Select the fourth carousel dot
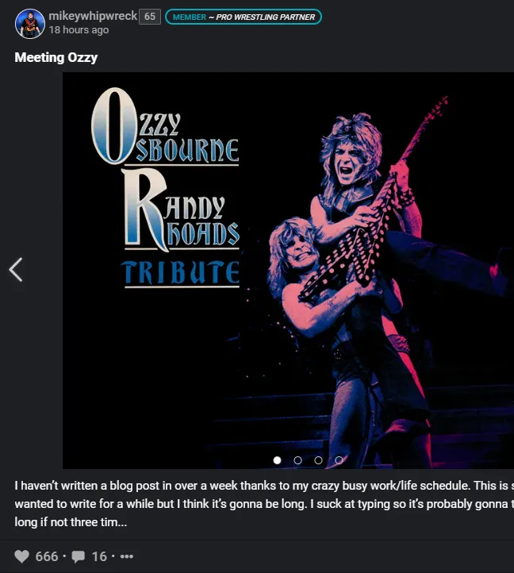 click(339, 460)
